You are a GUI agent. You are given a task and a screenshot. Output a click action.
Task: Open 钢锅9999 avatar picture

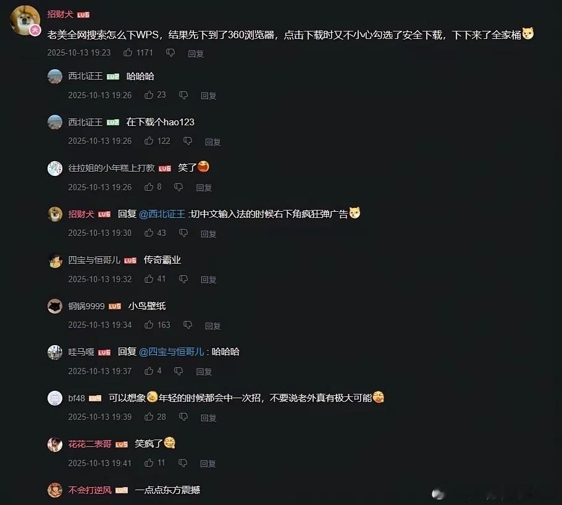click(55, 306)
